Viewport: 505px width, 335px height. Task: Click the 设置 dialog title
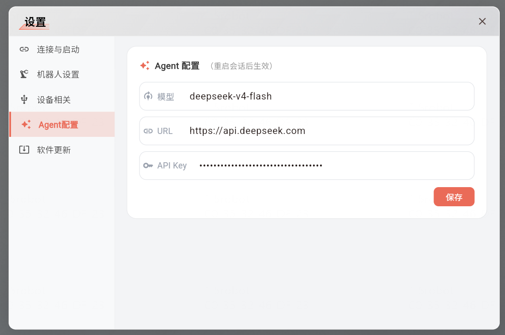point(35,22)
